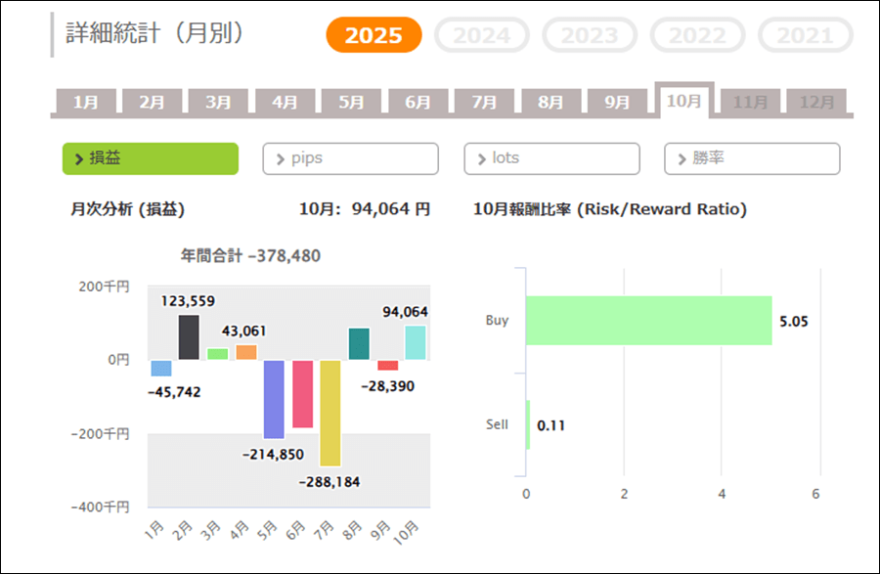This screenshot has width=880, height=574.
Task: Switch chart metric to pips
Action: [350, 158]
